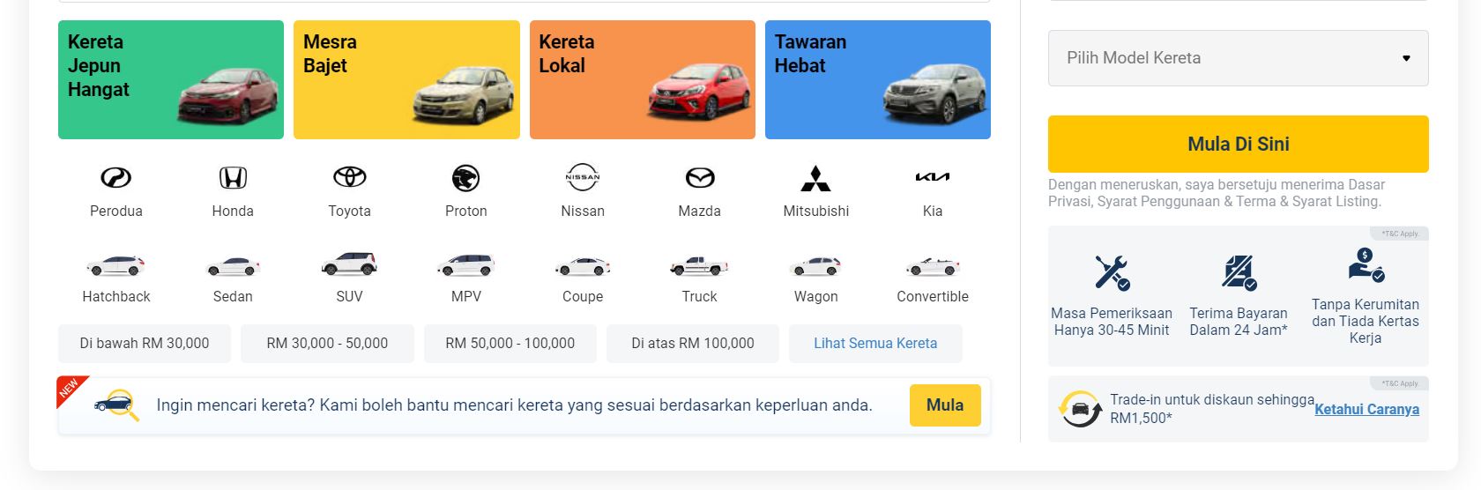Viewport: 1481px width, 490px height.
Task: Click the Nissan logo
Action: pyautogui.click(x=583, y=178)
